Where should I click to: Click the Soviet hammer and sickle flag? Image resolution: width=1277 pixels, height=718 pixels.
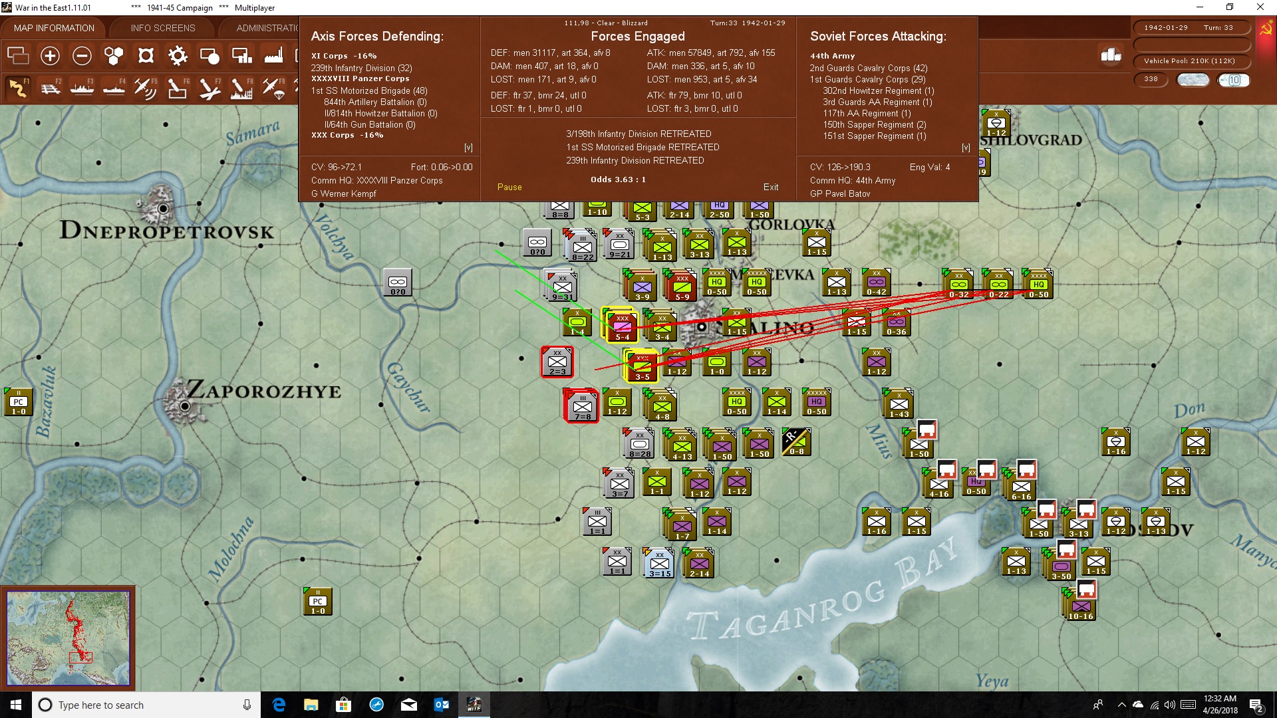tap(1266, 29)
